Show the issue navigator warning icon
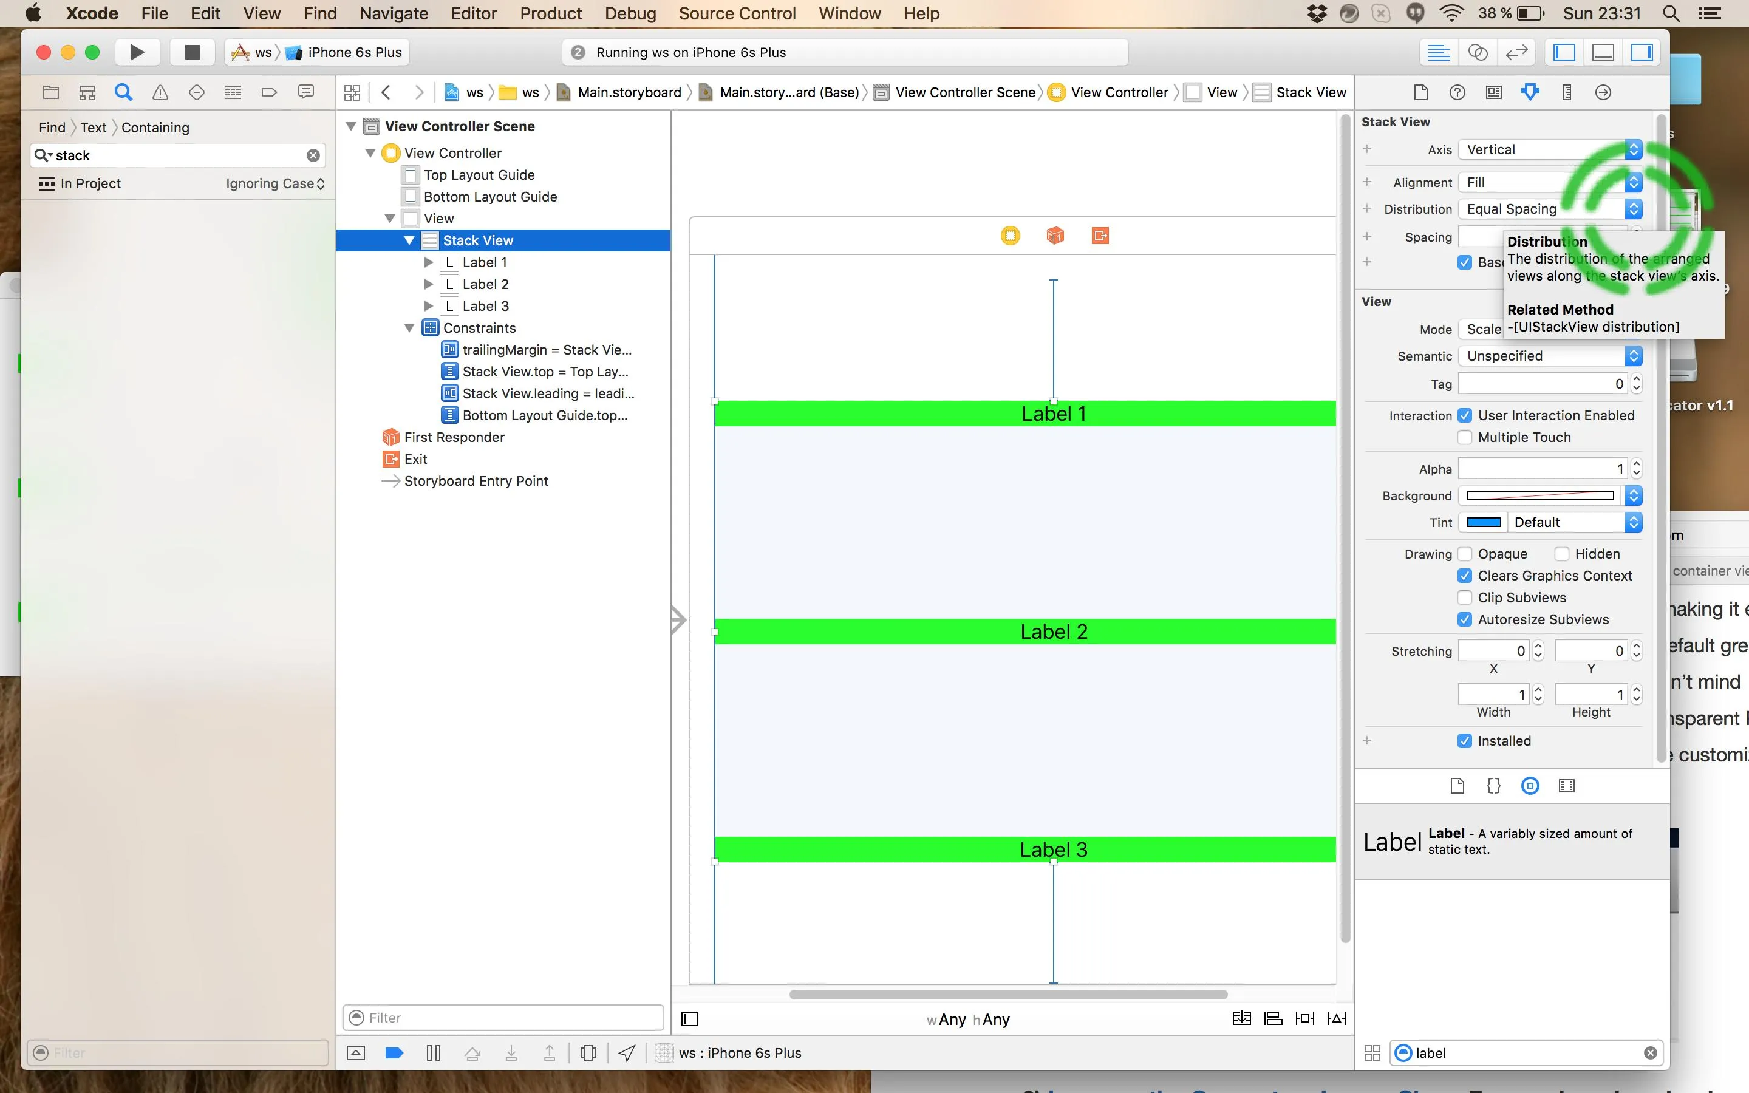This screenshot has width=1749, height=1093. click(x=160, y=92)
